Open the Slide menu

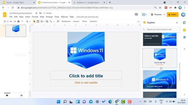(42, 17)
